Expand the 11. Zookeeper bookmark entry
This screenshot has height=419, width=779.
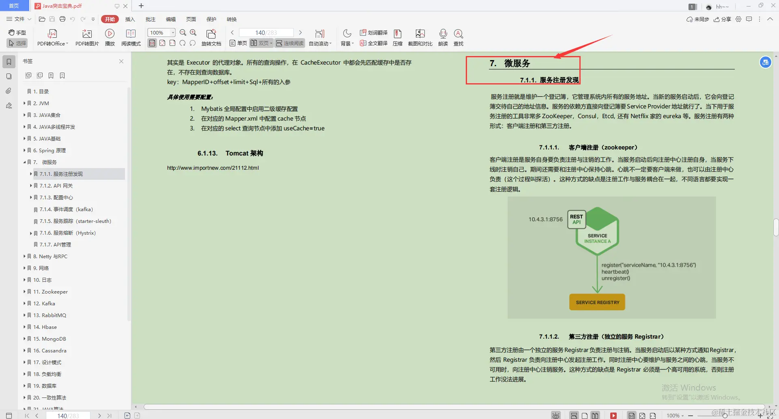[24, 292]
